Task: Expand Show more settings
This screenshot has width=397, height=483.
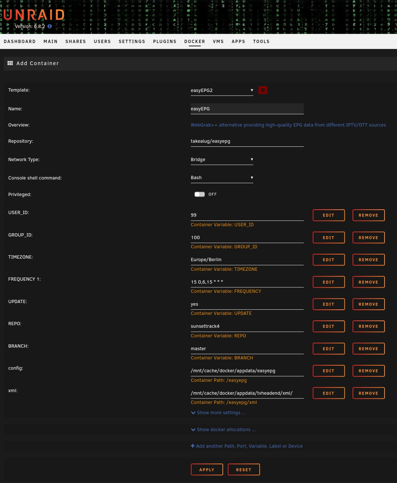Action: pyautogui.click(x=218, y=413)
